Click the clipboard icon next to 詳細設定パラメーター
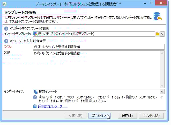 (x=35, y=106)
